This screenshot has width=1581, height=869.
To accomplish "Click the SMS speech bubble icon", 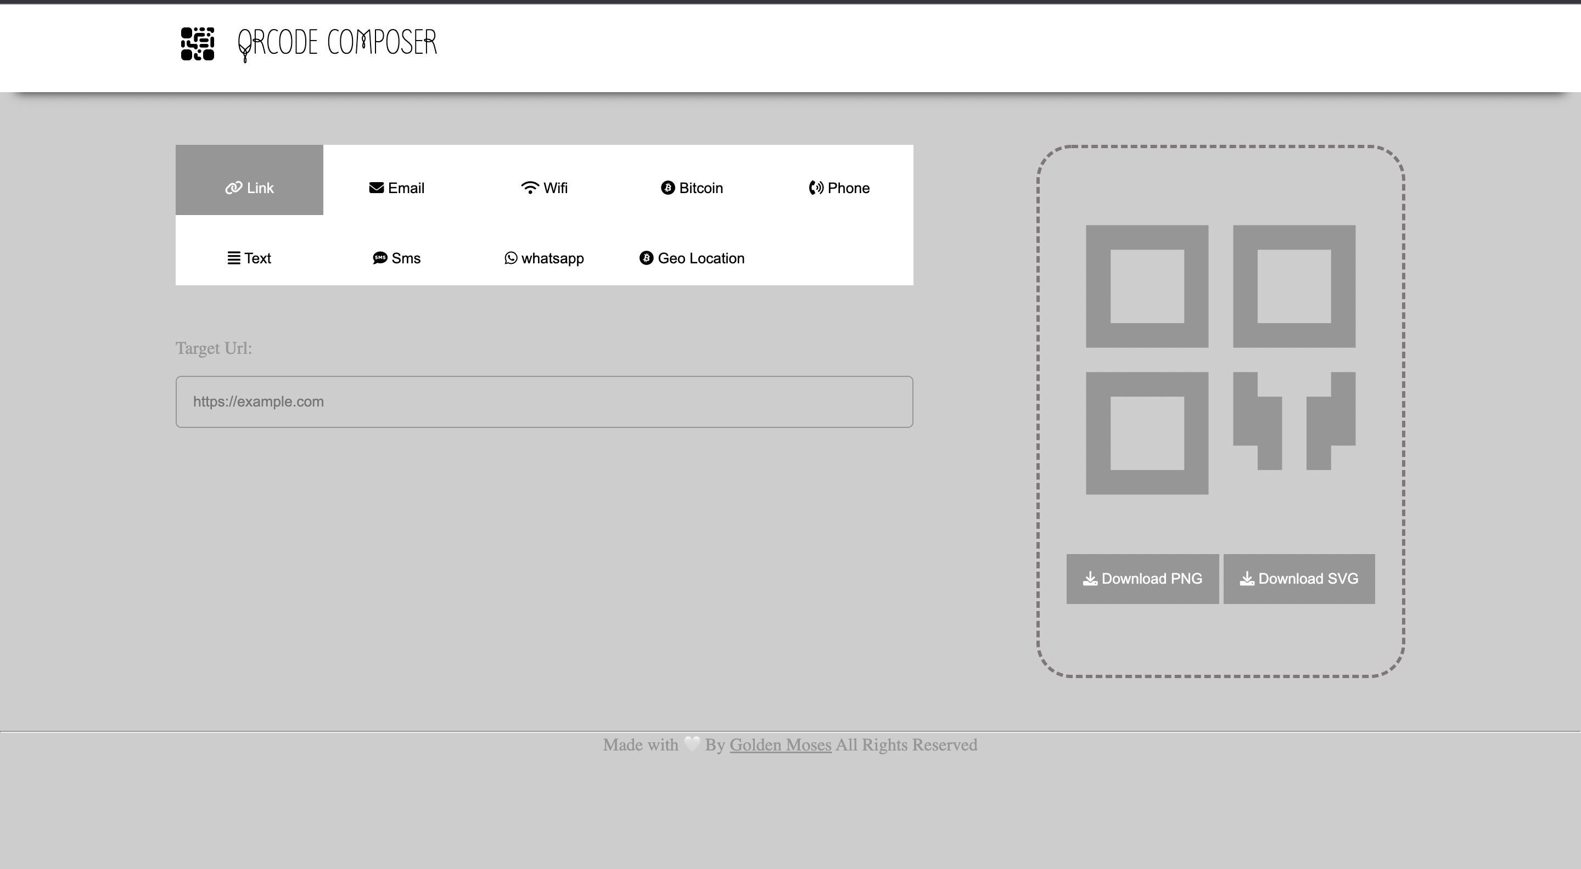I will pyautogui.click(x=380, y=258).
